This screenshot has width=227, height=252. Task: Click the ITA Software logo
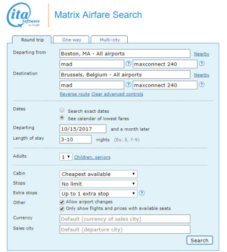point(23,15)
